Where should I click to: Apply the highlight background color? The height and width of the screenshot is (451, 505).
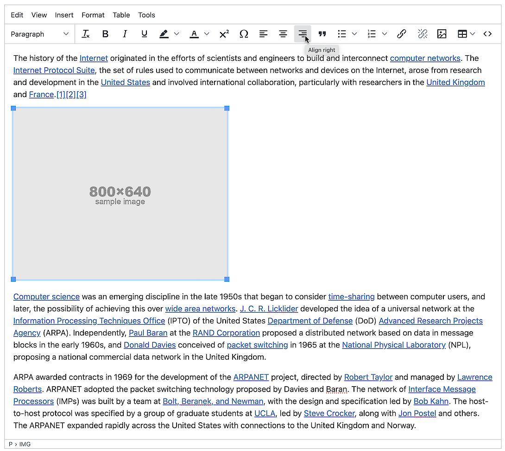(164, 34)
